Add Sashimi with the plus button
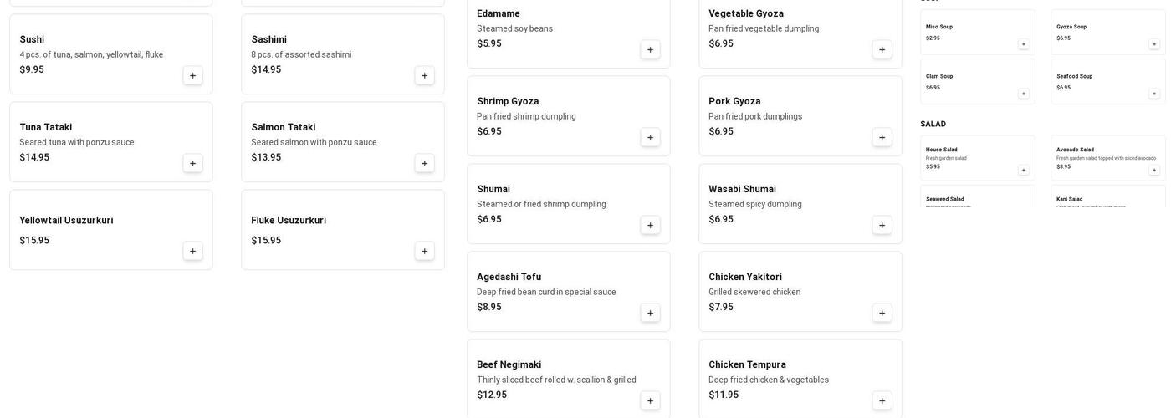 pyautogui.click(x=424, y=75)
